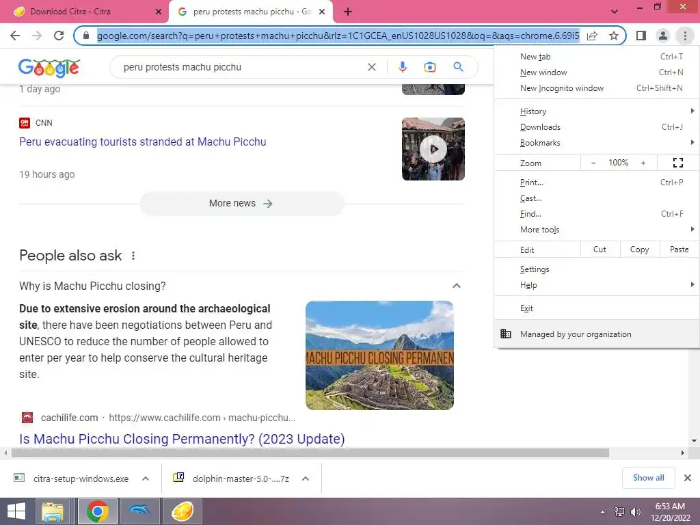The height and width of the screenshot is (525, 700).
Task: Expand the More tools submenu
Action: [x=596, y=230]
